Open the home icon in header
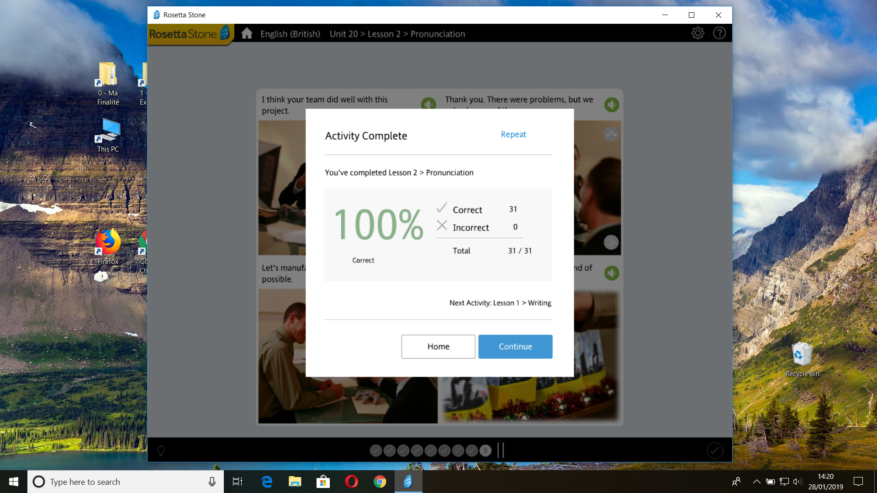877x493 pixels. (x=247, y=33)
